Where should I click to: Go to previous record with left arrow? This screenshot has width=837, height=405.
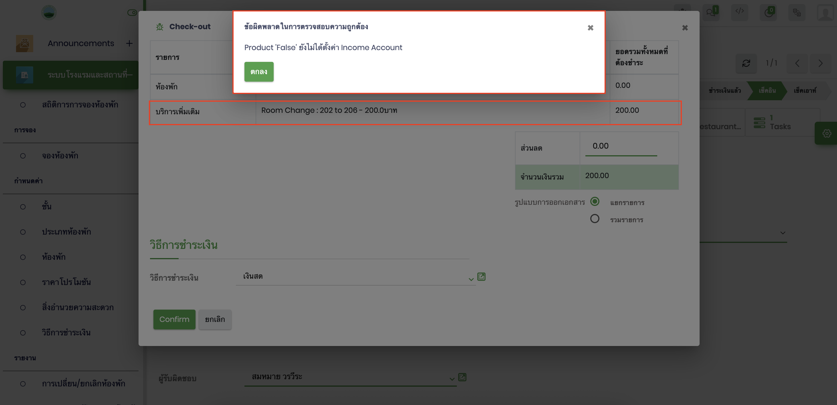797,63
